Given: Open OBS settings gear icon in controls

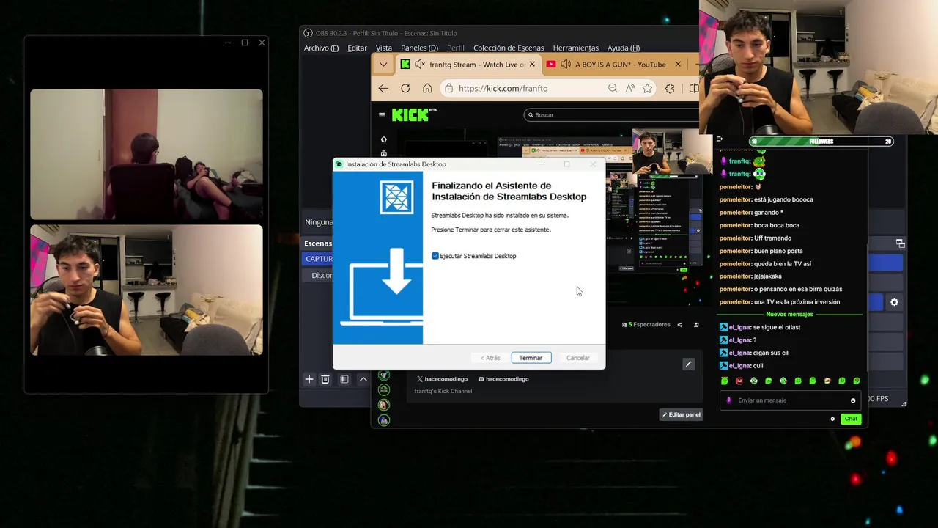Looking at the screenshot, I should [894, 302].
